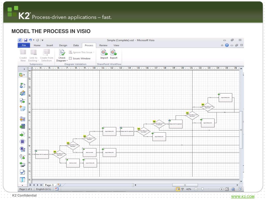Image resolution: width=266 pixels, height=200 pixels.
Task: Switch to the Home ribbon tab
Action: tap(37, 45)
